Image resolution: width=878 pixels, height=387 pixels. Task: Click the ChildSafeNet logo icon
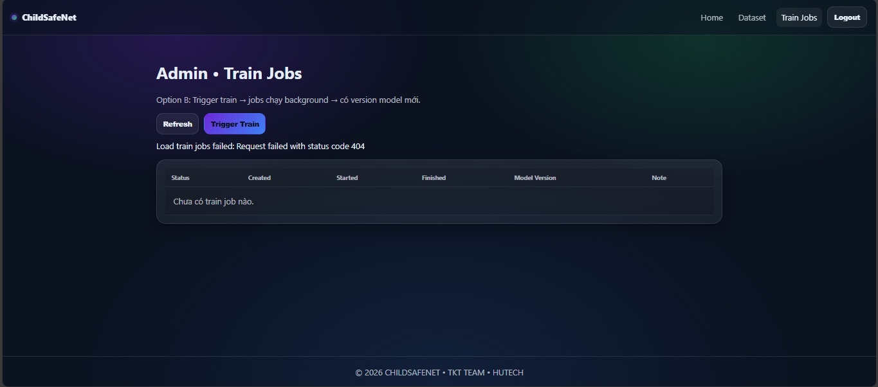pyautogui.click(x=14, y=17)
